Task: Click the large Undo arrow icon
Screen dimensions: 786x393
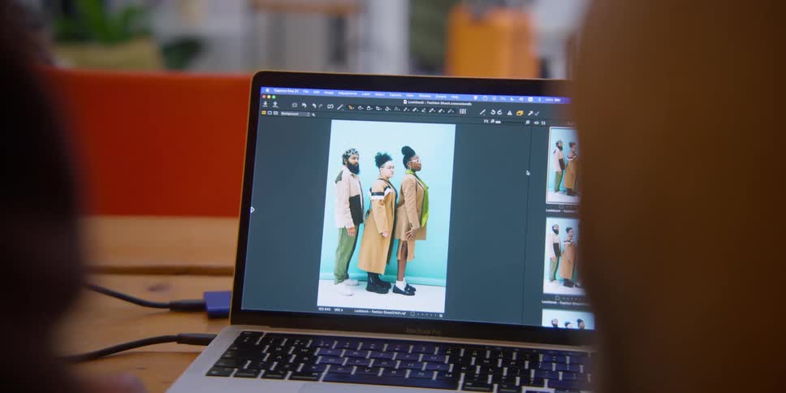Action: click(304, 106)
